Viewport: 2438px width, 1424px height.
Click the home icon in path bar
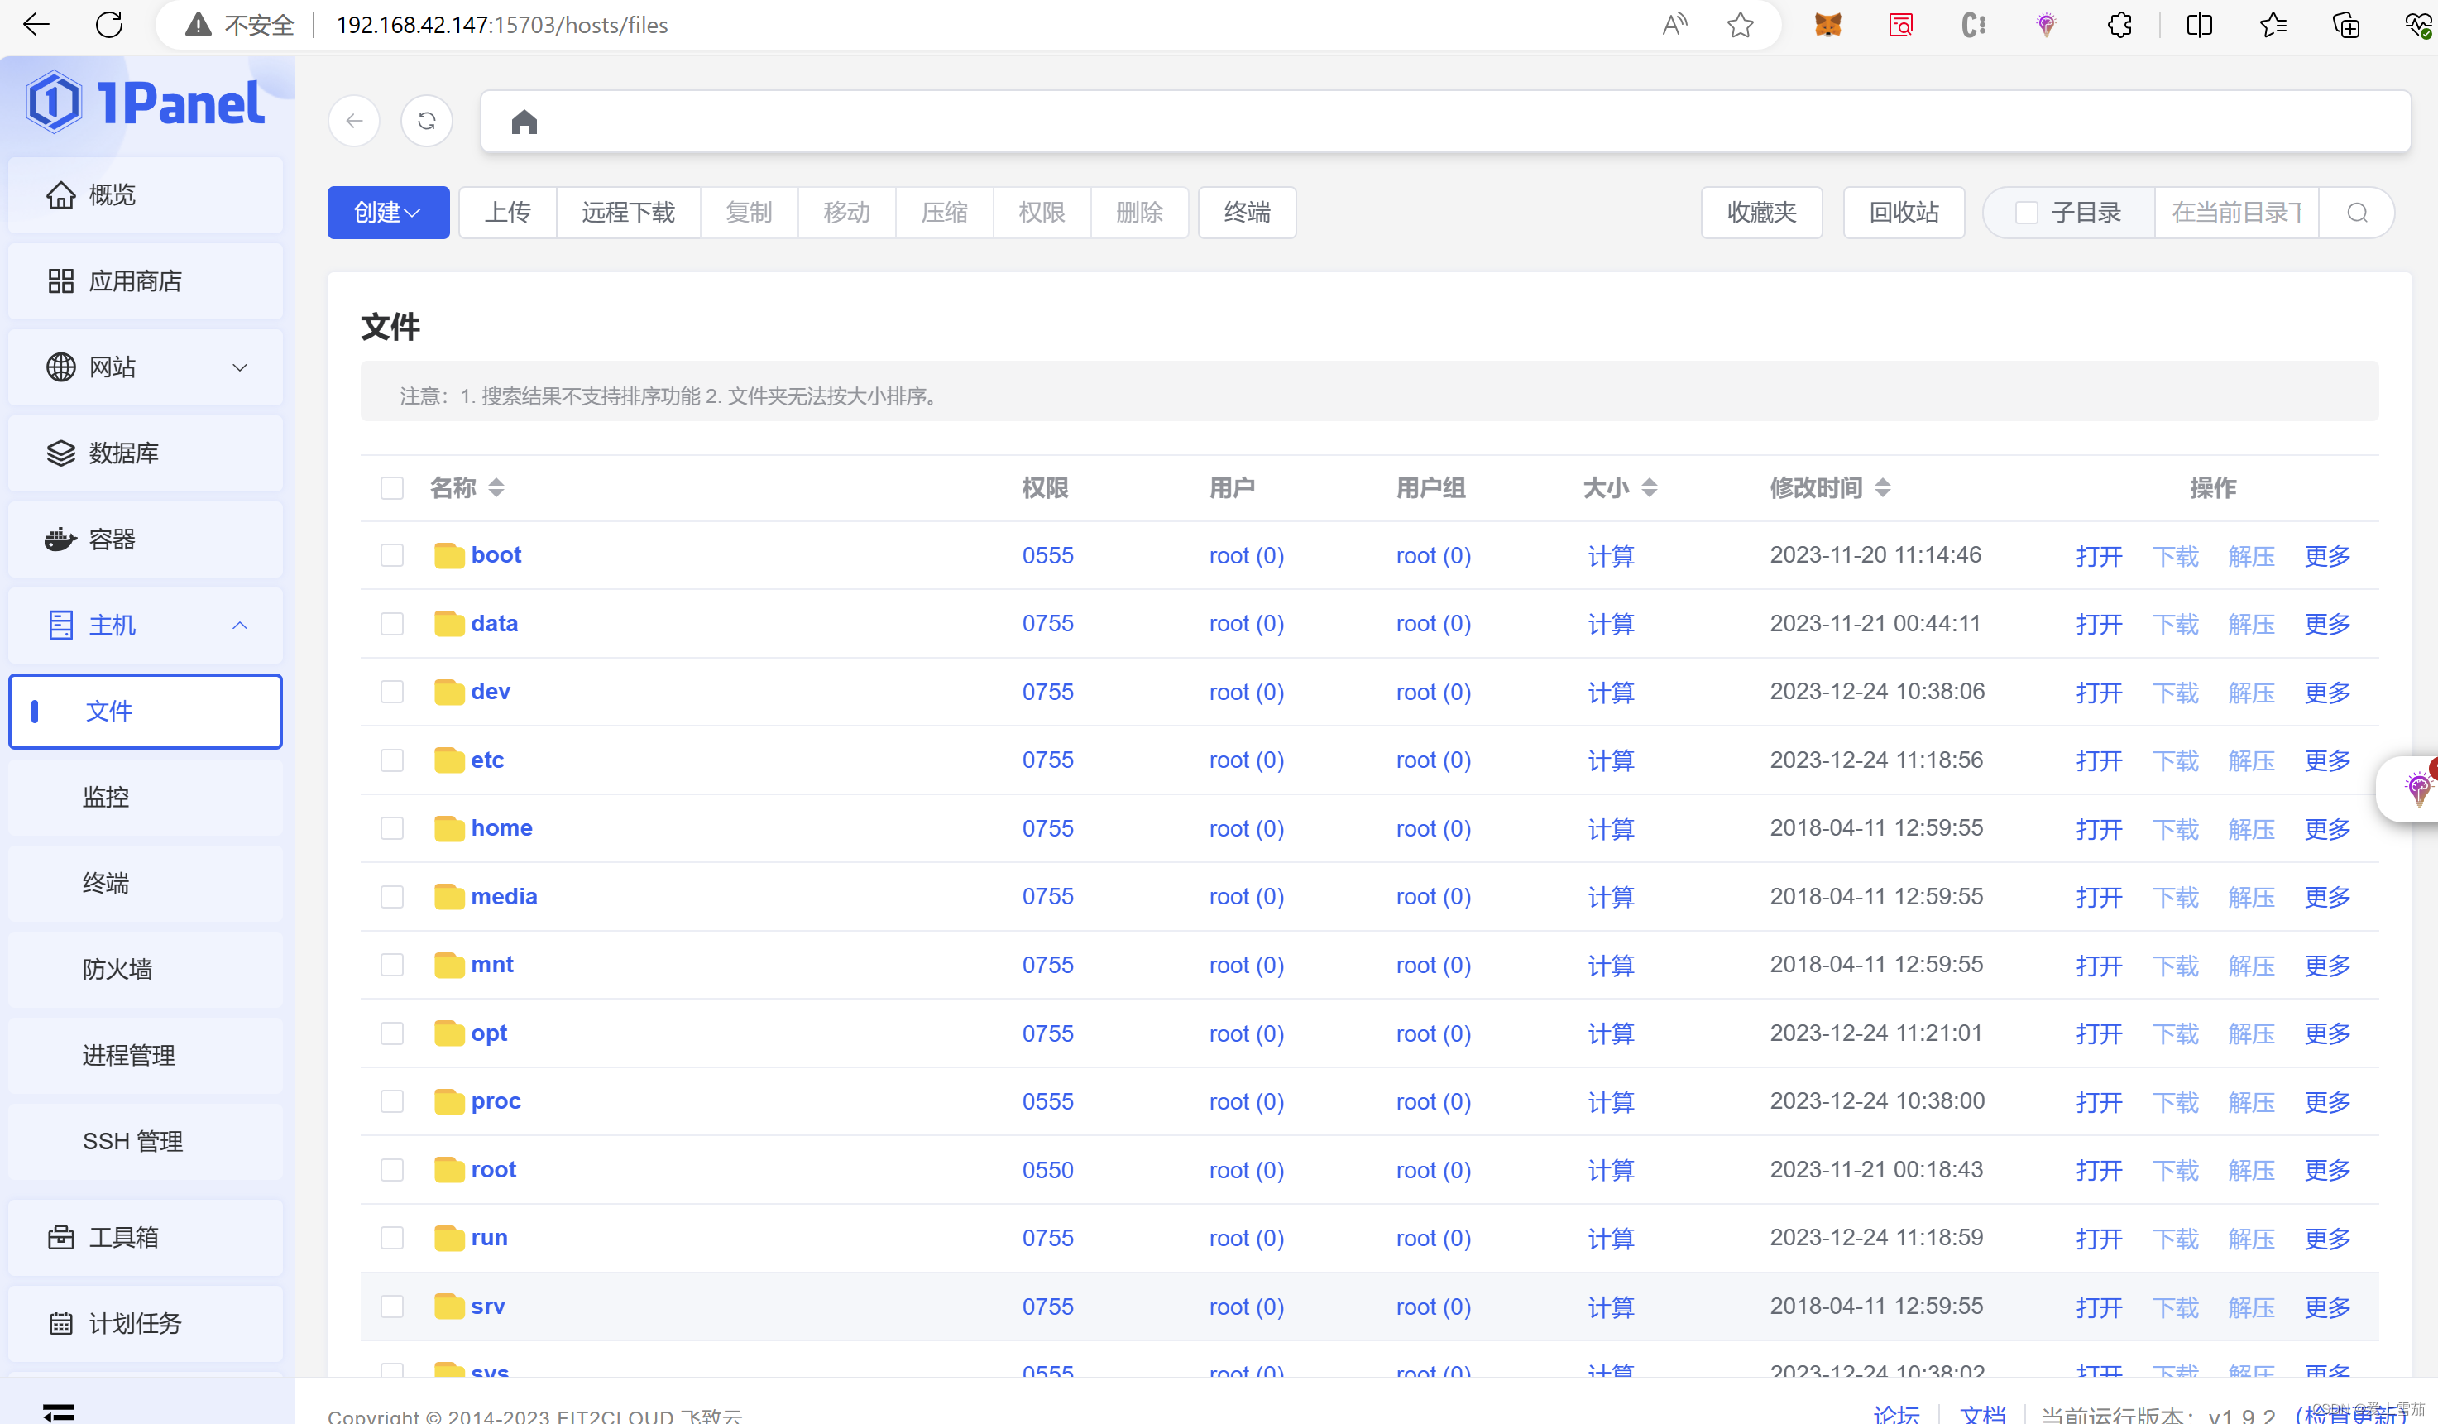pos(524,122)
